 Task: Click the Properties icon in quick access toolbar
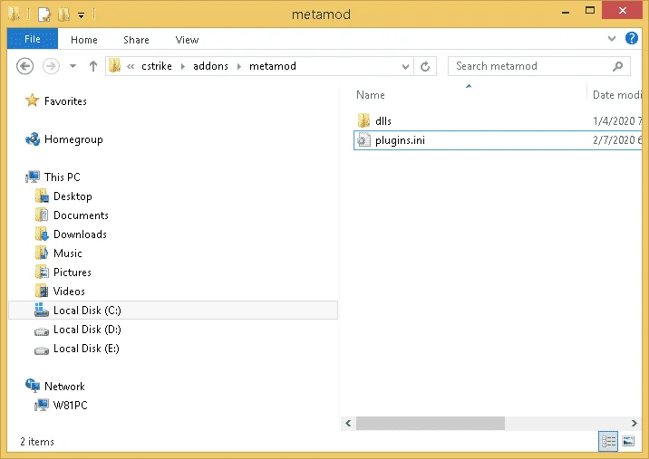[44, 14]
